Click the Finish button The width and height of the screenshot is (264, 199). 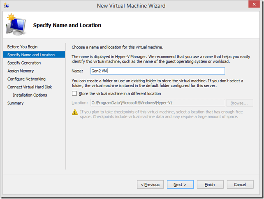coord(209,185)
